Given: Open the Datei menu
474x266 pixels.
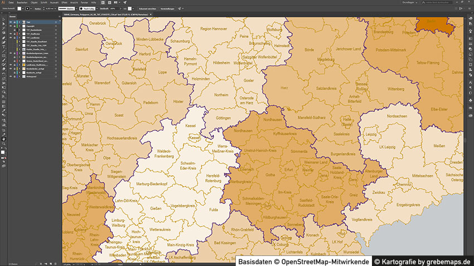Looking at the screenshot, I should 11,3.
